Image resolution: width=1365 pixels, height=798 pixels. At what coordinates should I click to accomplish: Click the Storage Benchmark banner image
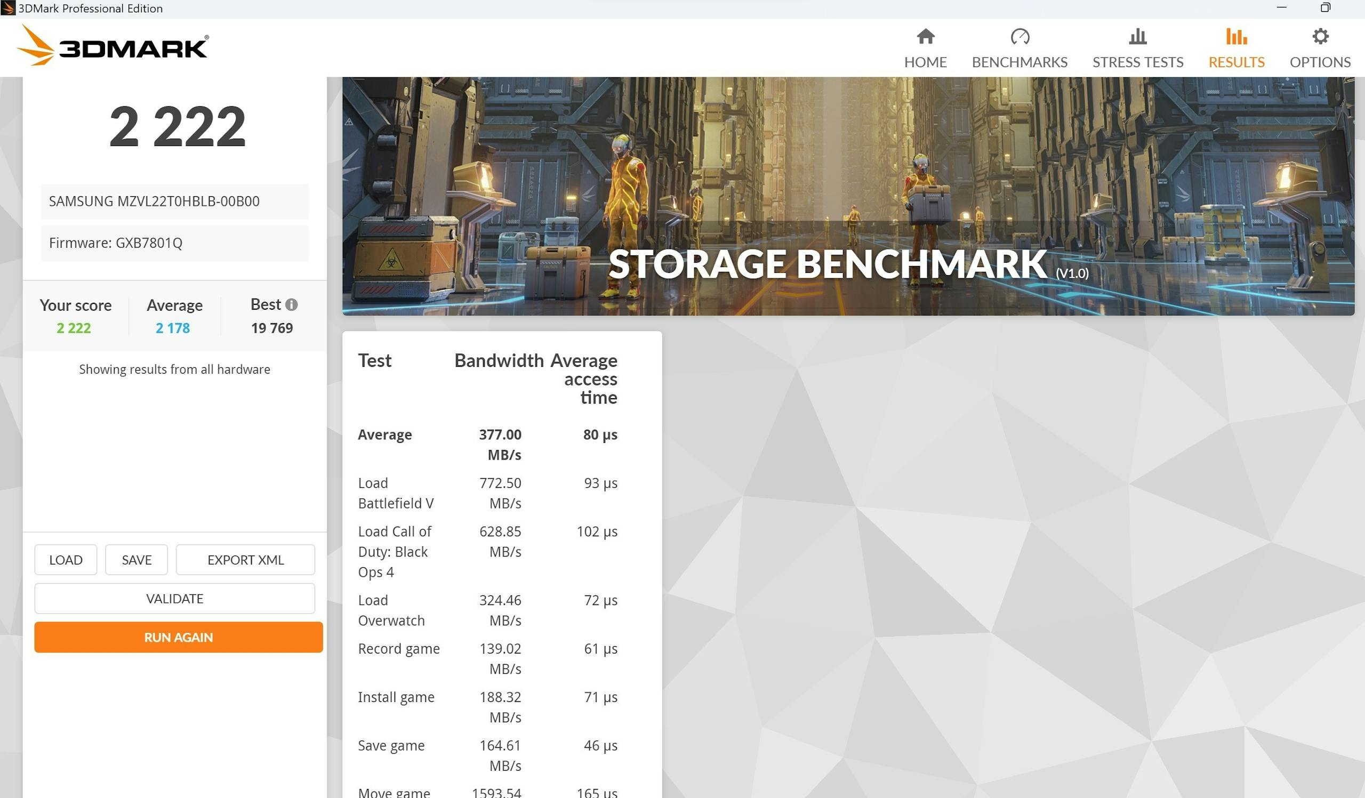coord(848,196)
